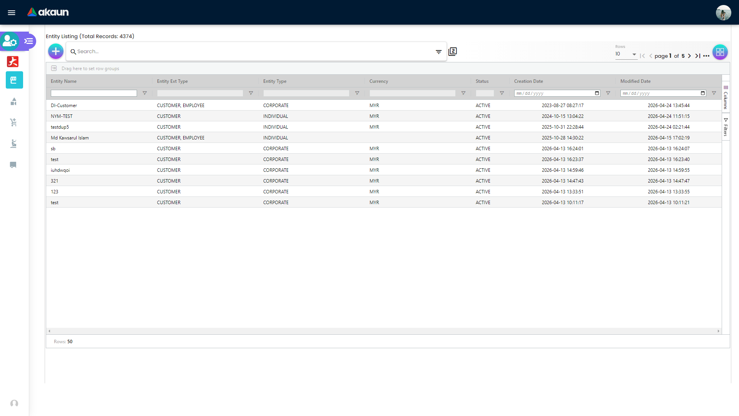Screen dimensions: 739x416
Task: Open the Rows per page dropdown
Action: 634,54
